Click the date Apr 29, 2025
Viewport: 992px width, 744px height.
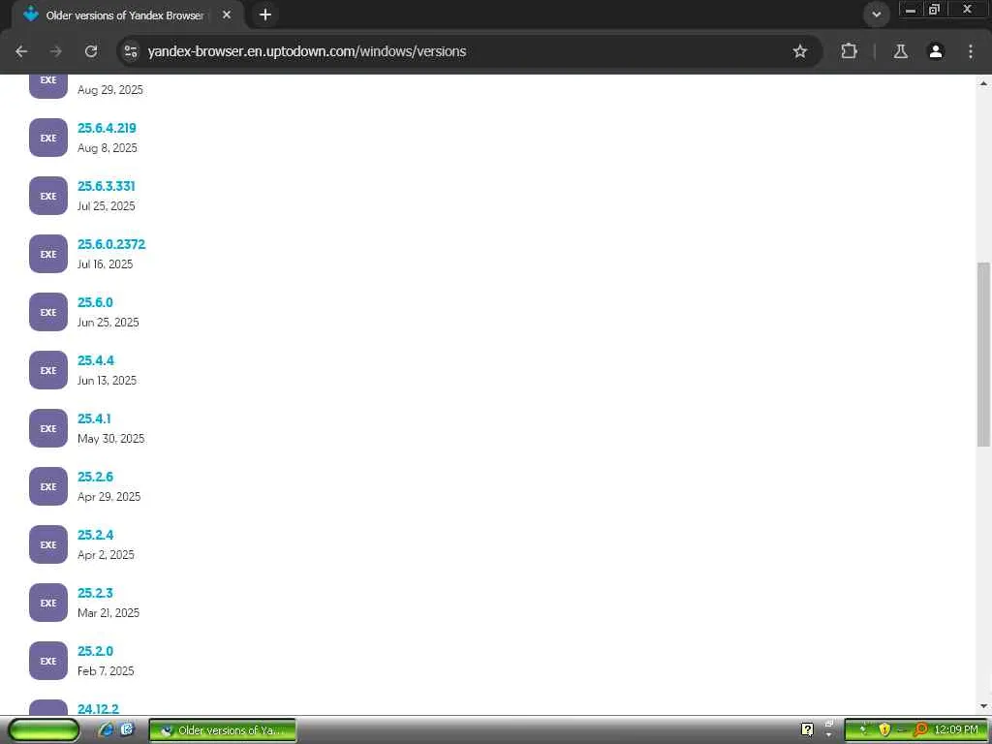click(x=108, y=497)
